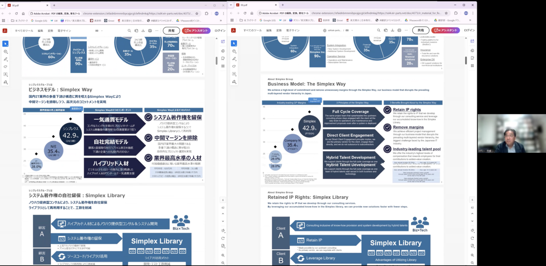Screen dimensions: 546x266
Task: Open Chrome apps grid in left bookmarks bar
Action: [x=4, y=20]
